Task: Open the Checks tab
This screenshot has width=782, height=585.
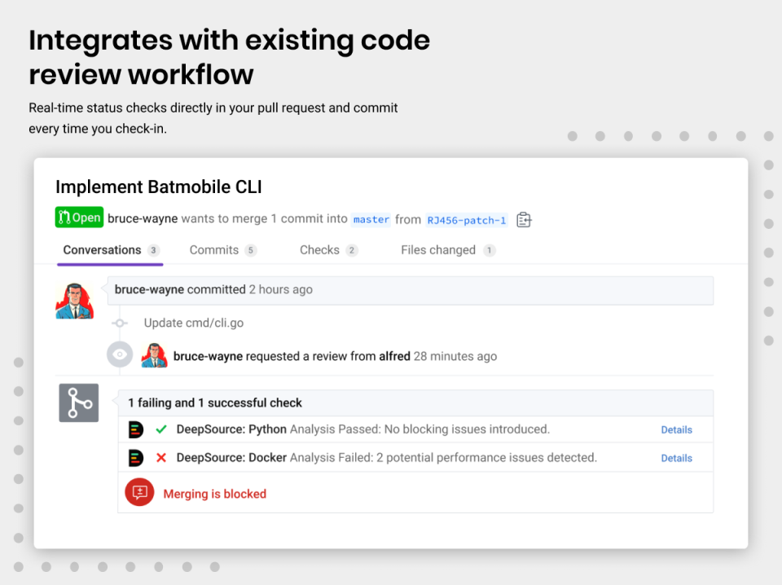Action: [x=318, y=249]
